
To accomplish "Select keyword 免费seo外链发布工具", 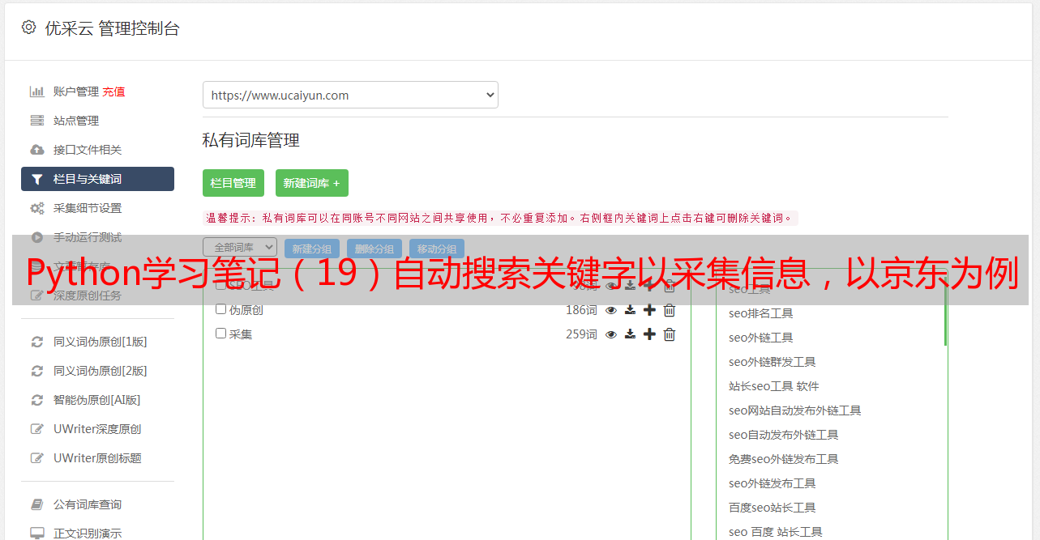I will pos(783,459).
